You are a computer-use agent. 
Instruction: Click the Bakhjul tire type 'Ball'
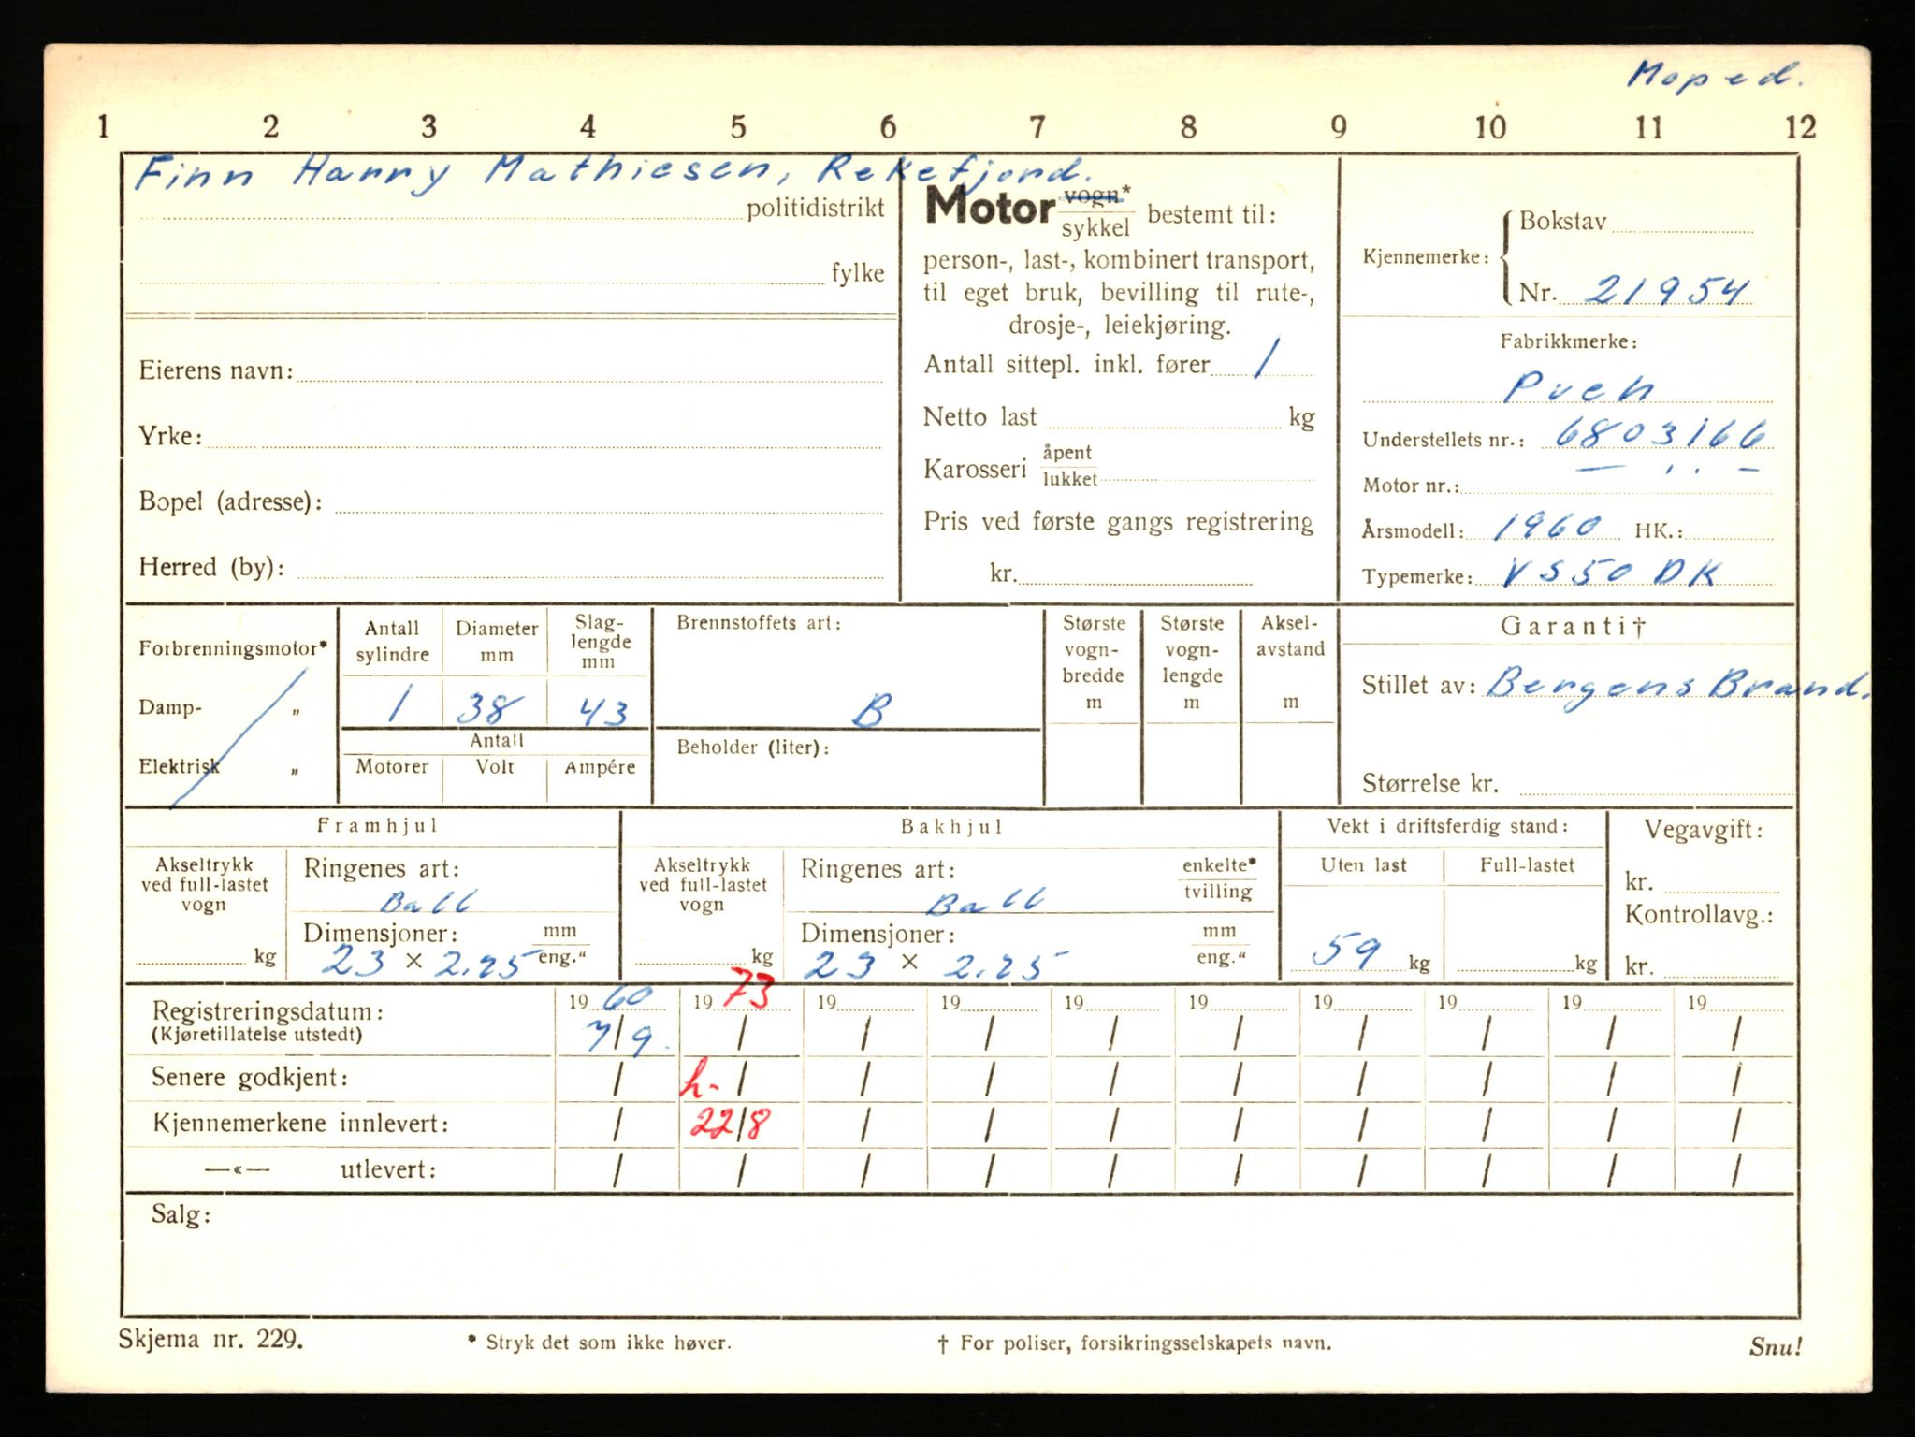click(x=984, y=901)
